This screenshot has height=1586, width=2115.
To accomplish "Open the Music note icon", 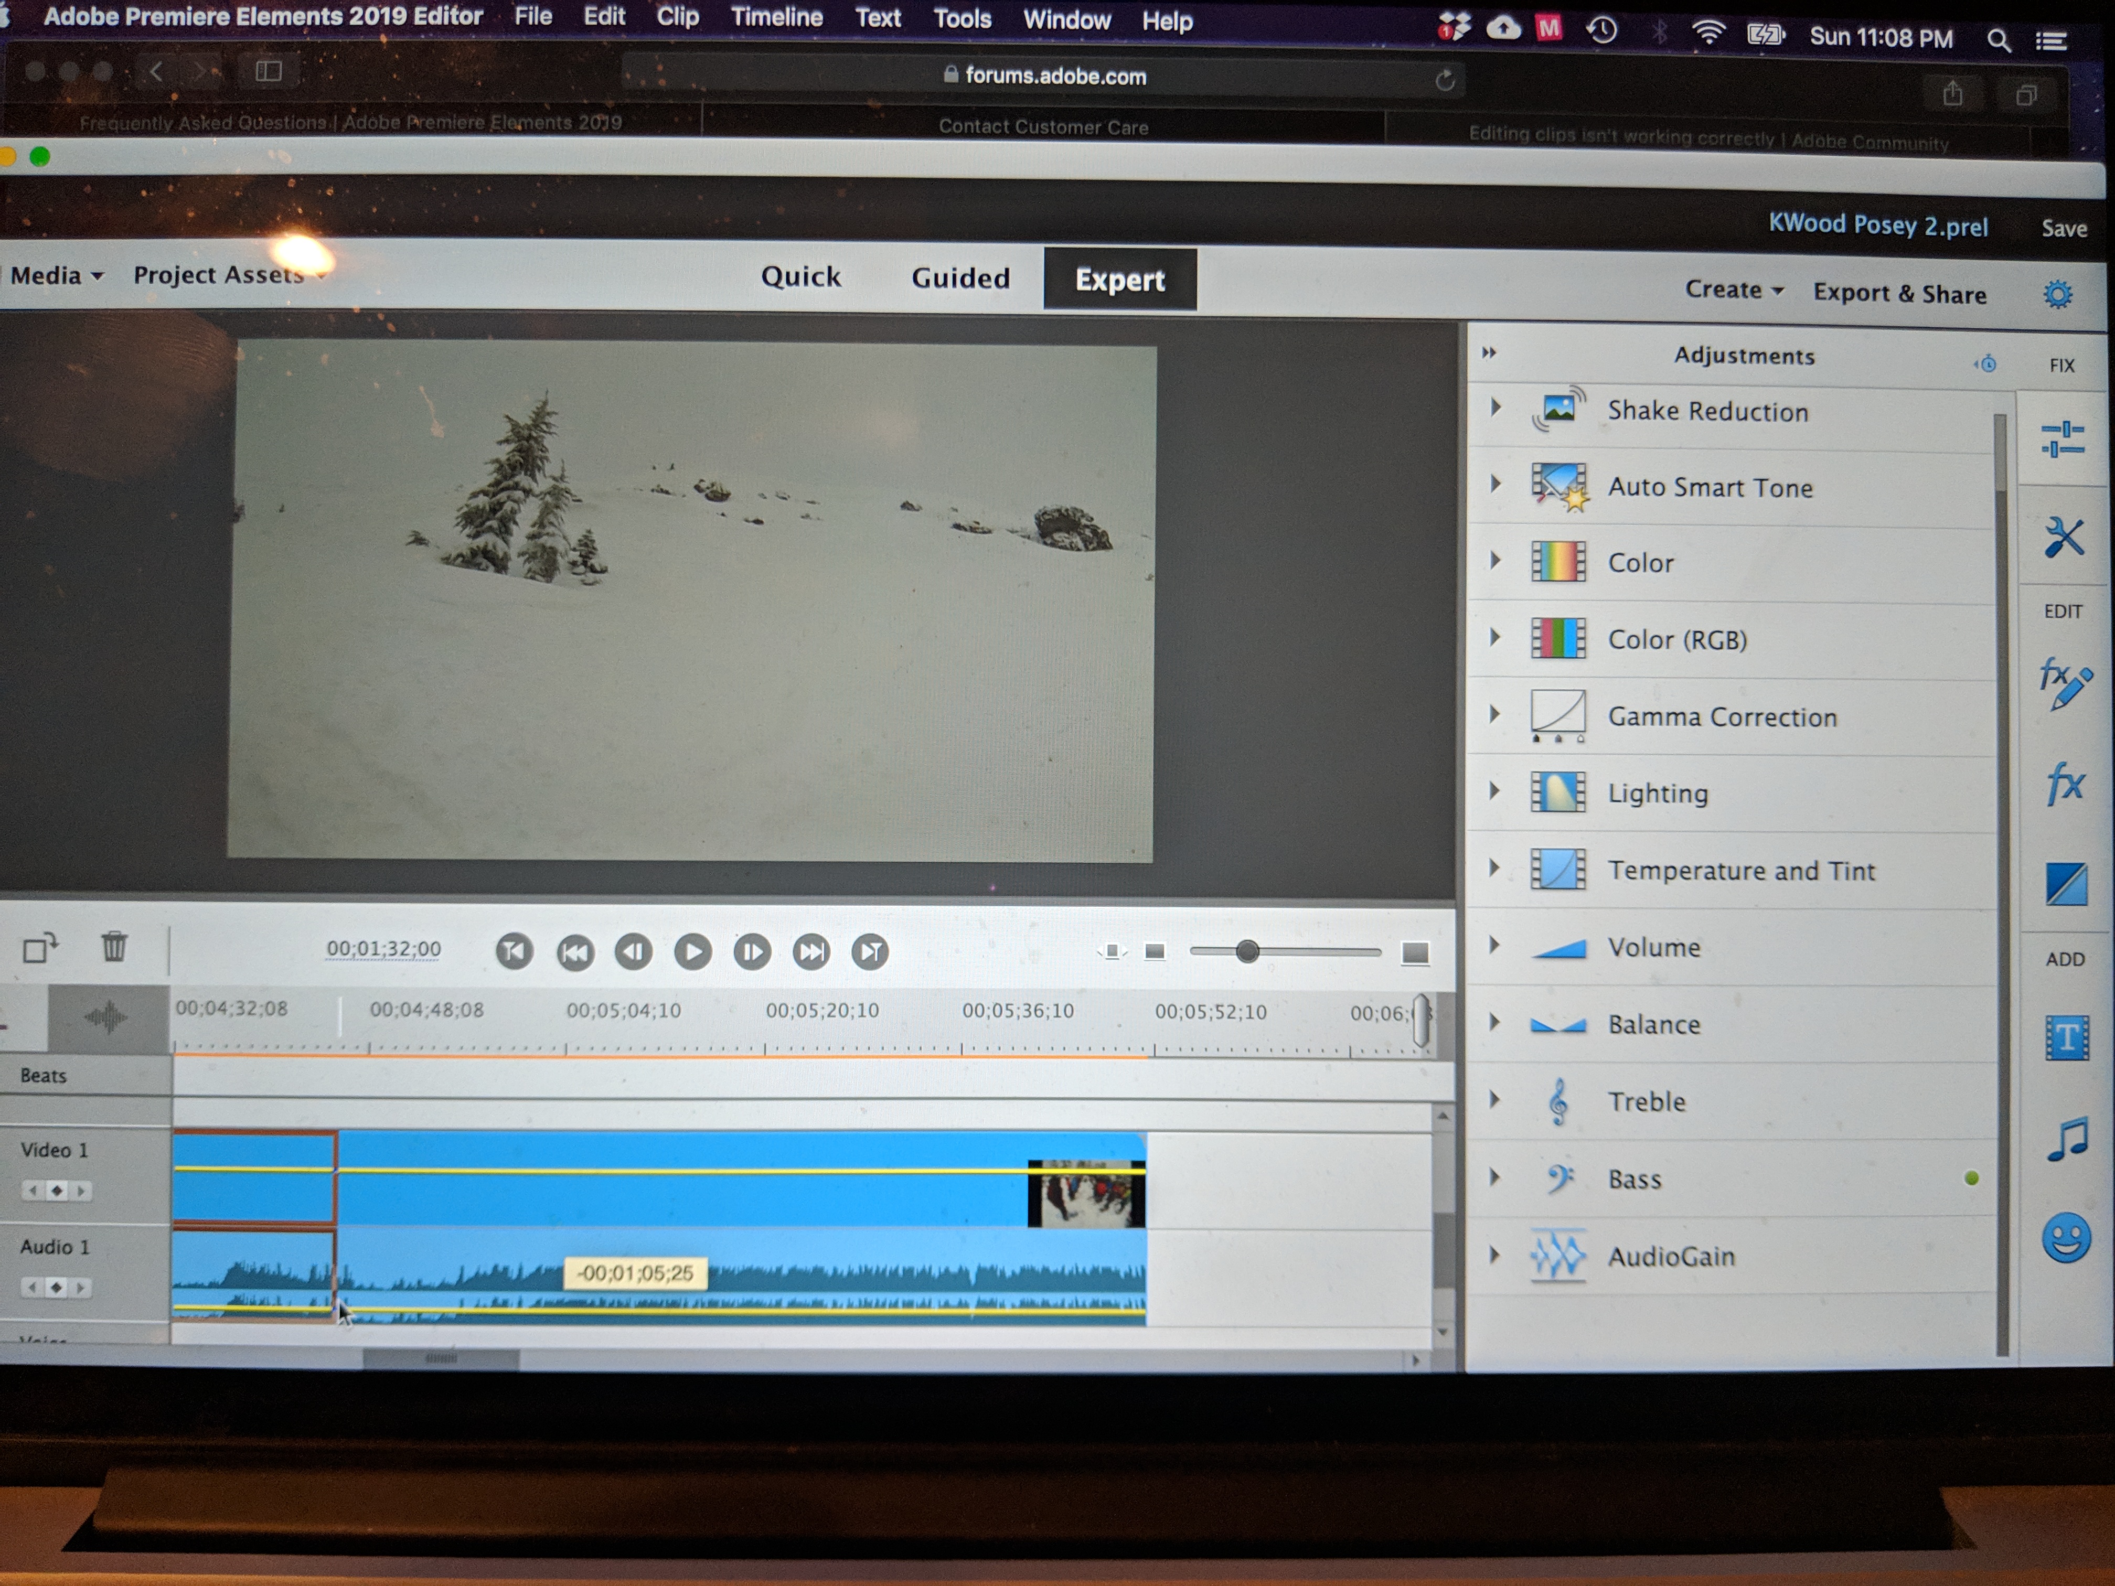I will [2068, 1140].
